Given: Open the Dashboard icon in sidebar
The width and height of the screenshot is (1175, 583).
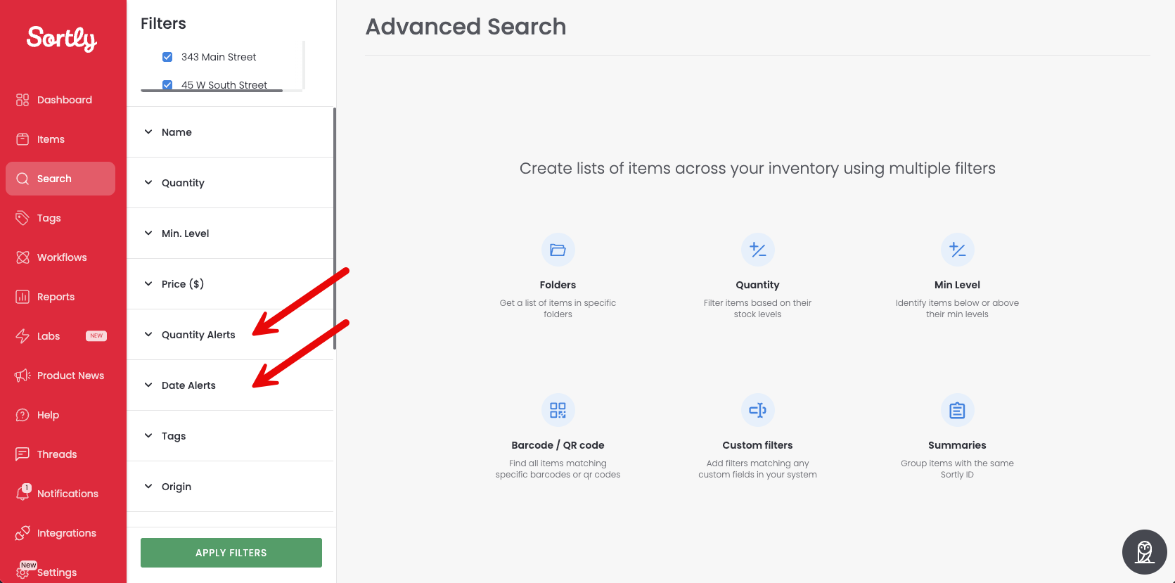Looking at the screenshot, I should [23, 100].
